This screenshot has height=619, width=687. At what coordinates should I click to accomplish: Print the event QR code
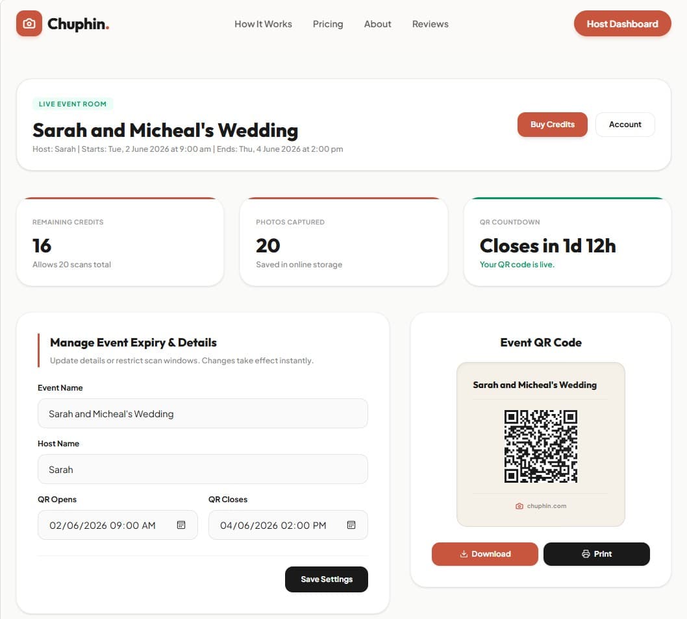596,553
